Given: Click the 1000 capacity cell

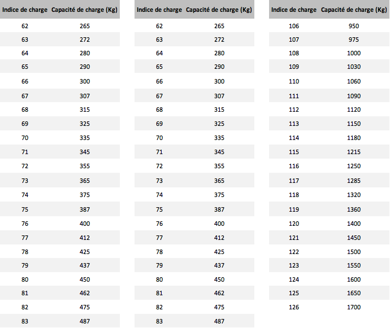Looking at the screenshot, I should tap(354, 53).
